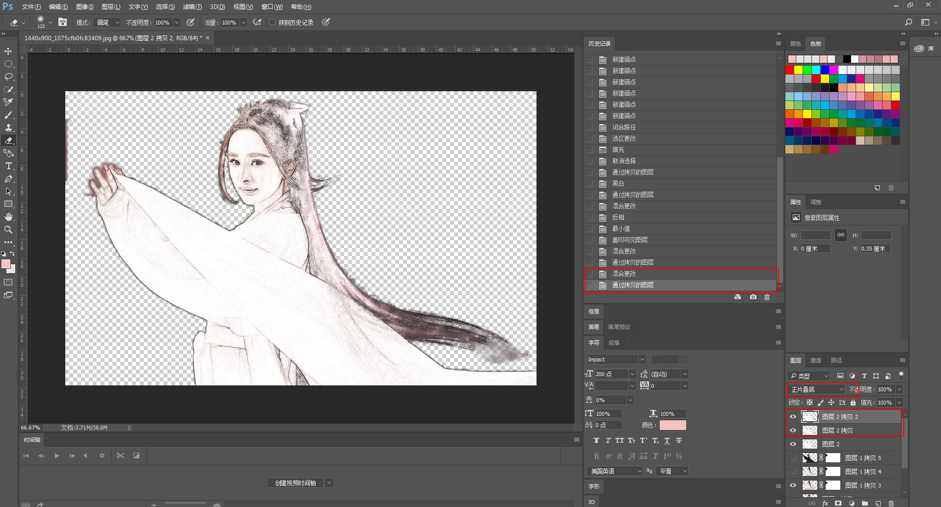Enable 抹到历史记录 checkbox

[272, 22]
